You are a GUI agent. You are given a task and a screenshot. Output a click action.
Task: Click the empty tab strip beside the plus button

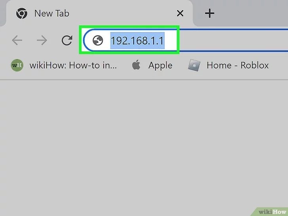(x=253, y=13)
